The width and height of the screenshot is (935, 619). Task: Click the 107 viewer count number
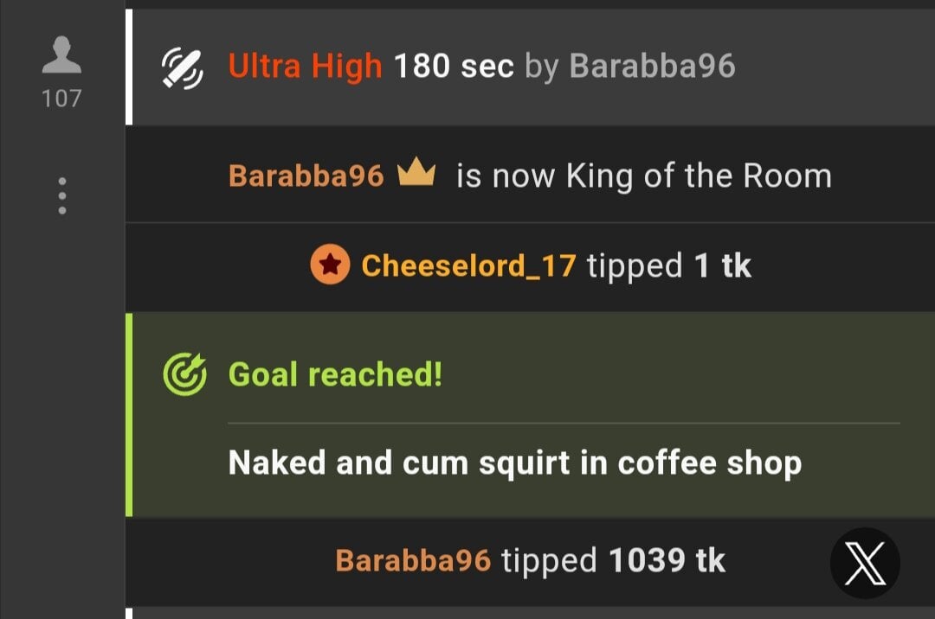tap(61, 99)
